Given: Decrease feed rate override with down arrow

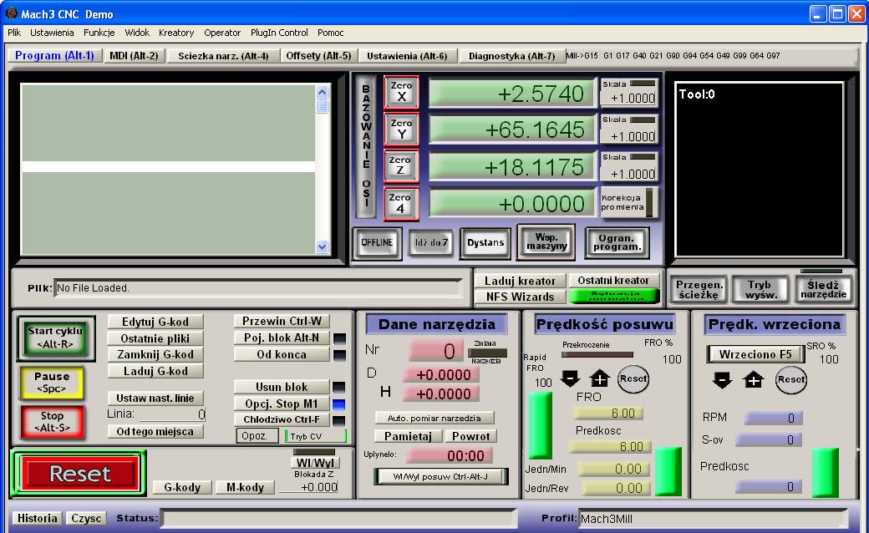Looking at the screenshot, I should [570, 379].
